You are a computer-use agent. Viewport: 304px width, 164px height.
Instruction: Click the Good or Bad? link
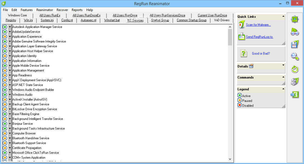click(261, 54)
